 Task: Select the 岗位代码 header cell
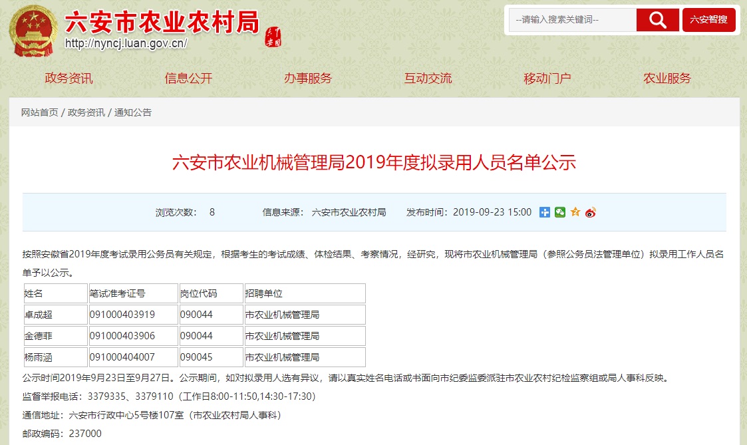(x=211, y=293)
